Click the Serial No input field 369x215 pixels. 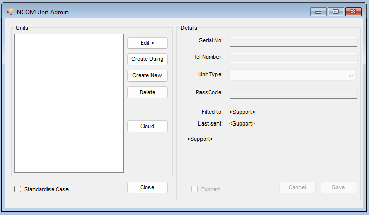(x=293, y=42)
